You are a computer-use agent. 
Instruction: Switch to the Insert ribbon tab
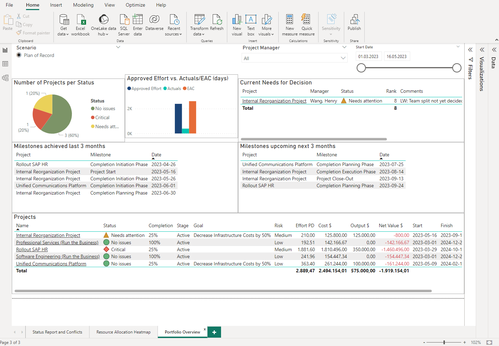point(56,5)
